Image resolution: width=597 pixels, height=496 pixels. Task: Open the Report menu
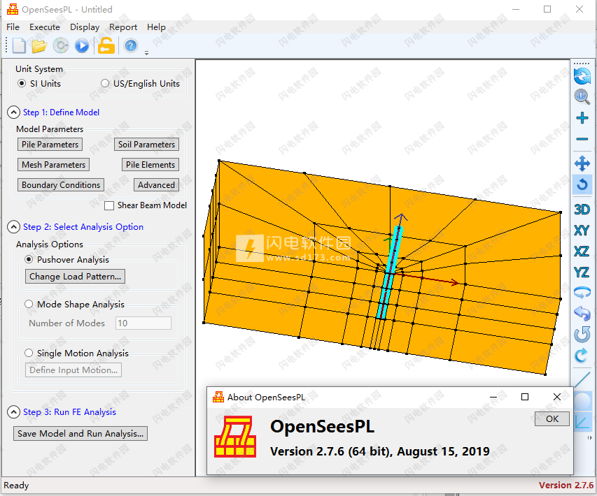[123, 27]
